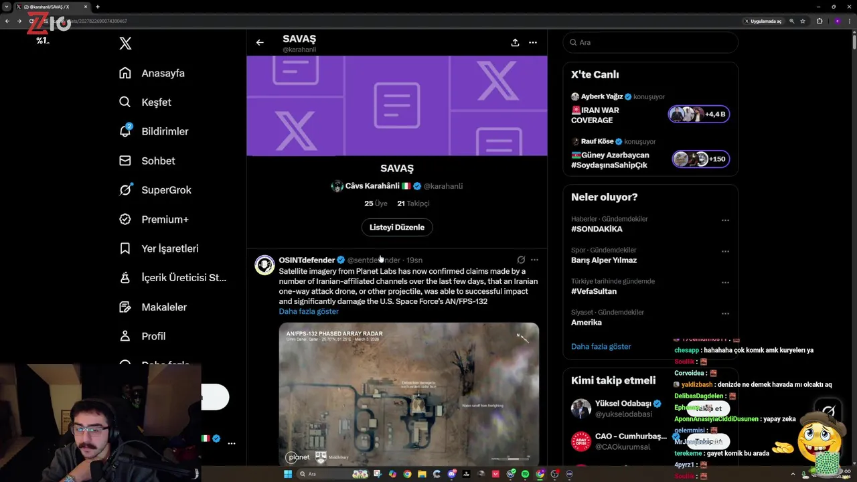Viewport: 857px width, 482px height.
Task: Click the İçerik Üreticisi Stüdyosu icon
Action: click(x=125, y=278)
